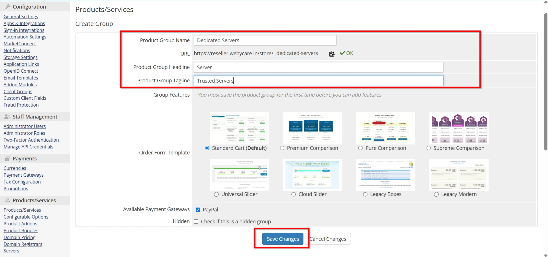Open Apps & Integrations link
The width and height of the screenshot is (548, 257).
[24, 23]
